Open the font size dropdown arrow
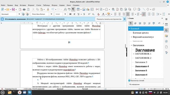170x95 pixels. [x=65, y=14]
